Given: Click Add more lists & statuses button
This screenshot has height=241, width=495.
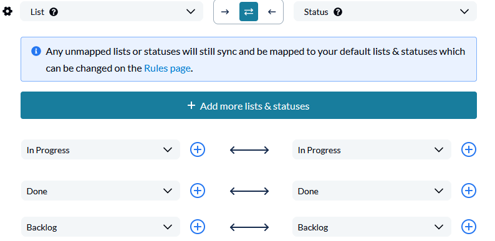Looking at the screenshot, I should click(x=249, y=105).
